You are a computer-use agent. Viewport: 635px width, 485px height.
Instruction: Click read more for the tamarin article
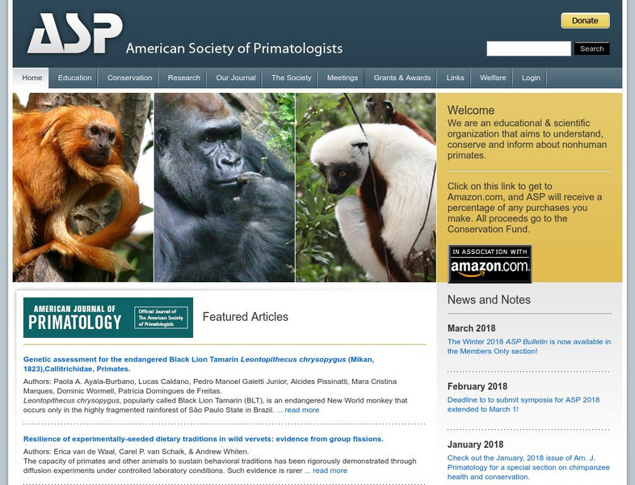[x=301, y=410]
